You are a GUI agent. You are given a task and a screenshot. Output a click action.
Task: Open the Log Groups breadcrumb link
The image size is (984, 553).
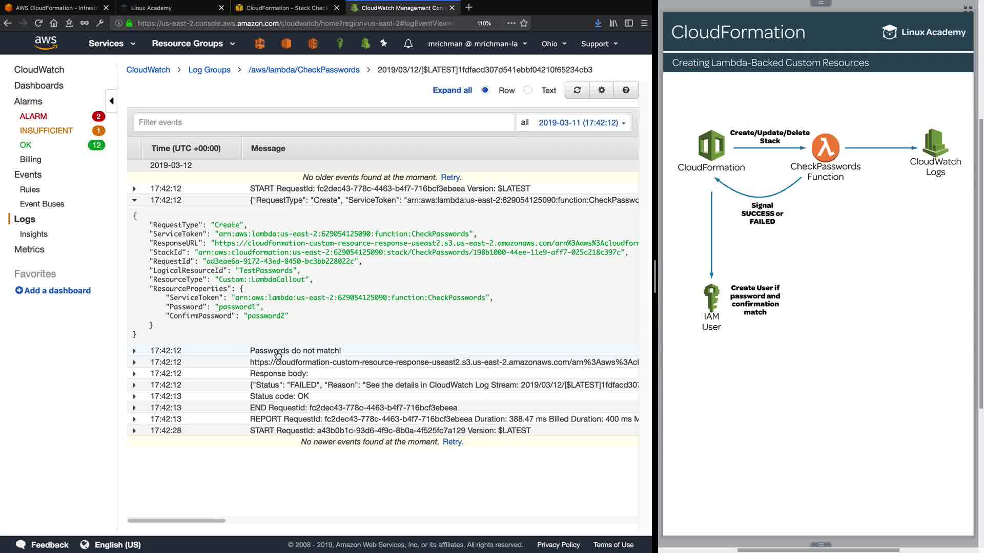coord(209,70)
